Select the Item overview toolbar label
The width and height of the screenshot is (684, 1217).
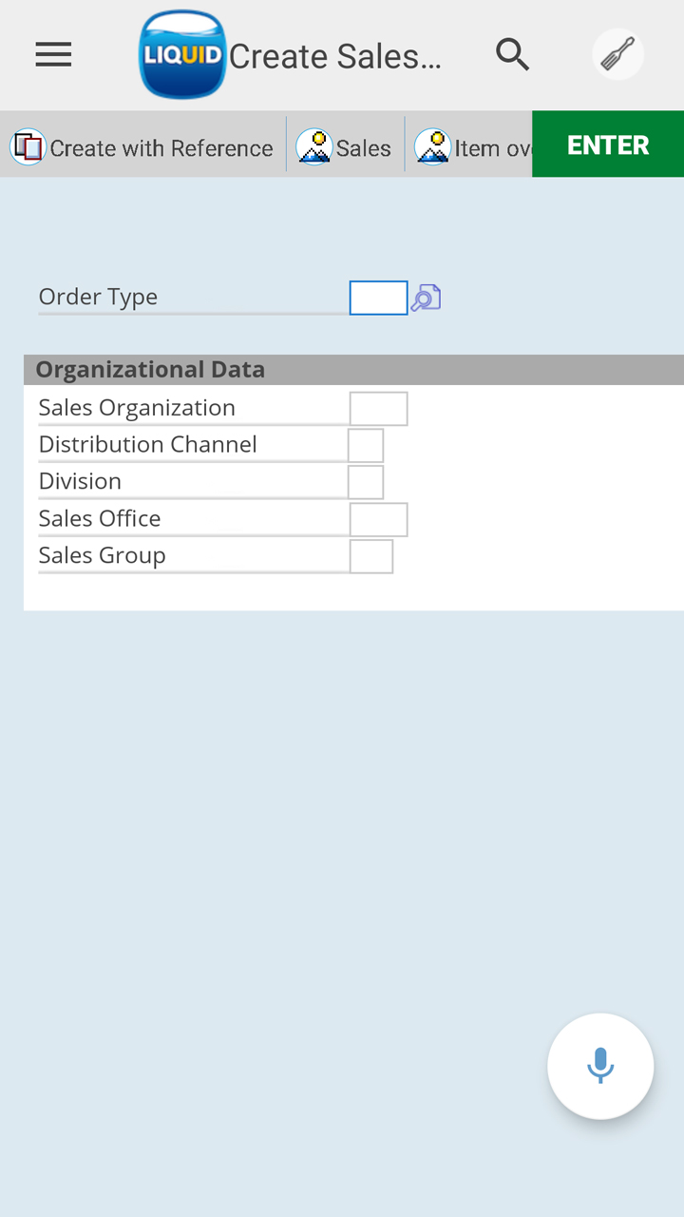point(492,148)
